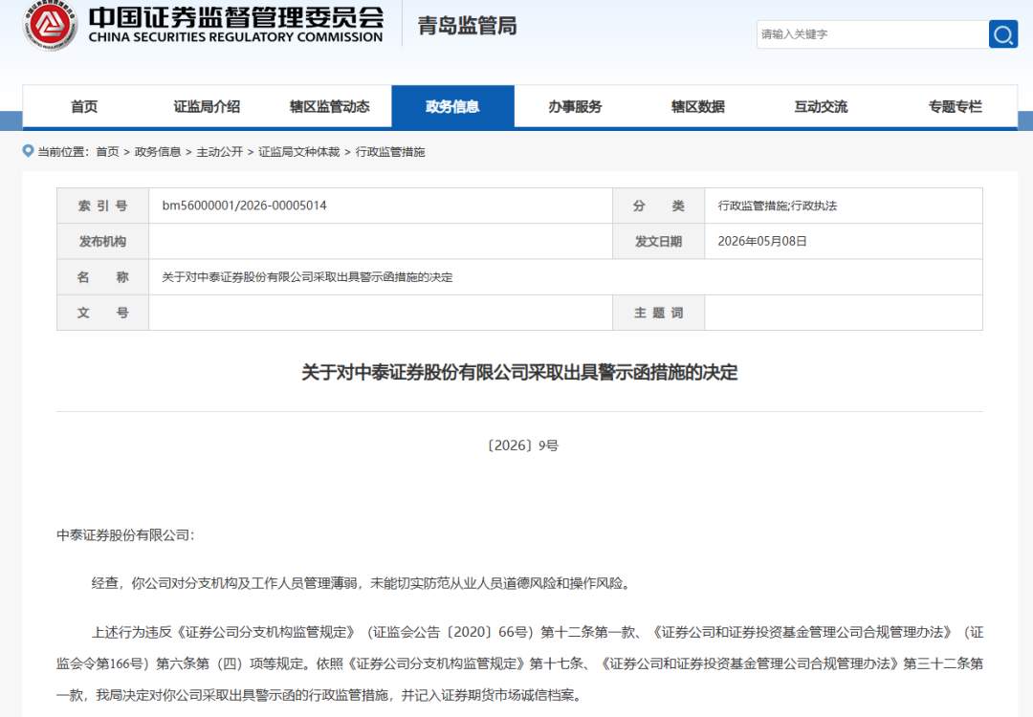Open the 首页 navigation tab
Screen dimensions: 1033x717
[84, 107]
